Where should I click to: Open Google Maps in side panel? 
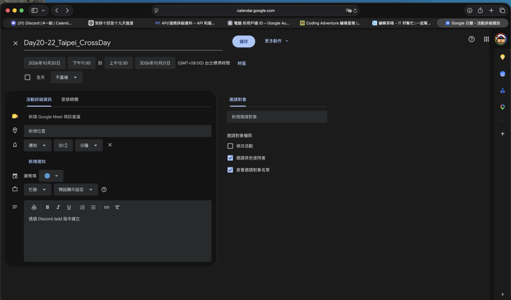[x=502, y=107]
